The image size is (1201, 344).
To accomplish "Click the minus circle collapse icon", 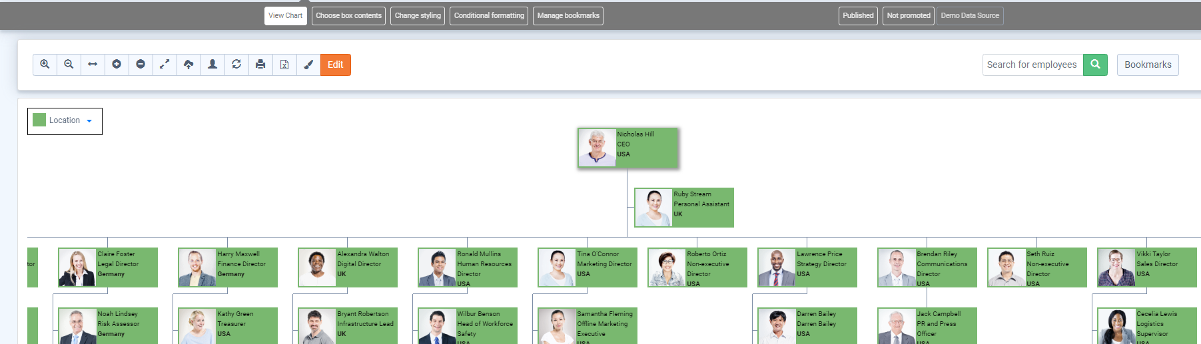I will [141, 65].
